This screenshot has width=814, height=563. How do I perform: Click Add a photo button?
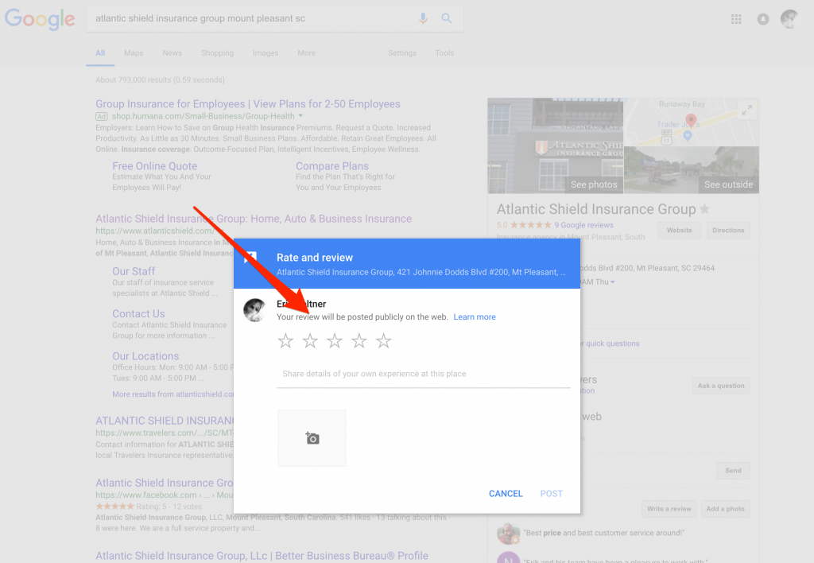pos(725,508)
